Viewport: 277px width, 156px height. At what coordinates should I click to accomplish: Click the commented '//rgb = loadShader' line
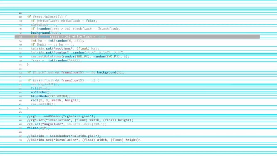[x=61, y=116]
